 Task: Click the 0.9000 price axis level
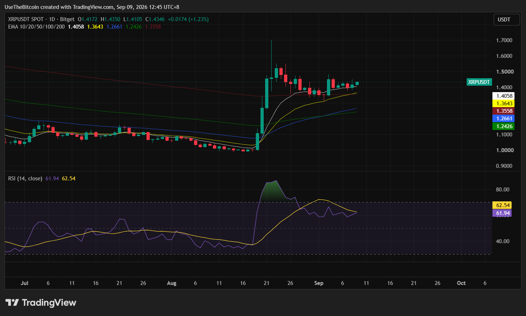tap(504, 166)
